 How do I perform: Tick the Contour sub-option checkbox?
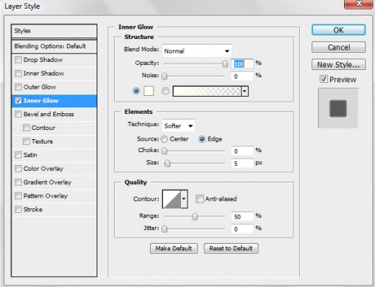(x=26, y=128)
